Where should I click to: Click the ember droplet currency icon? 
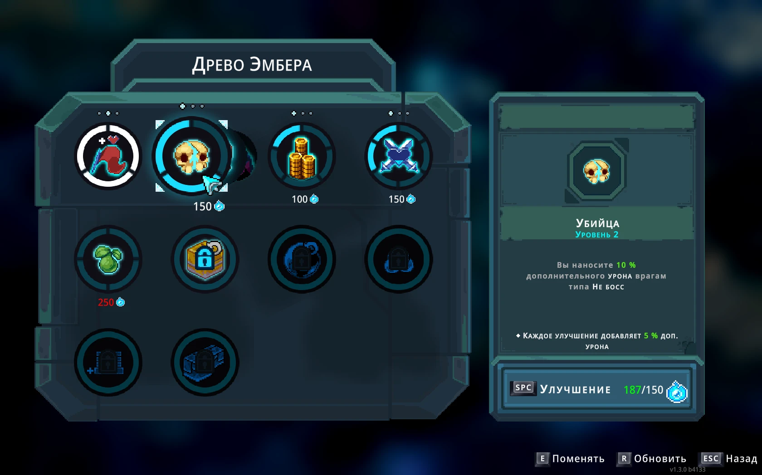(x=677, y=392)
